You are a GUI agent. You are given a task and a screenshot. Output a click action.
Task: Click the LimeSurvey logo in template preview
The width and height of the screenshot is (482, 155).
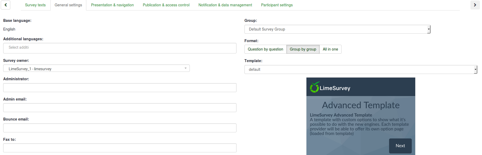(330, 87)
